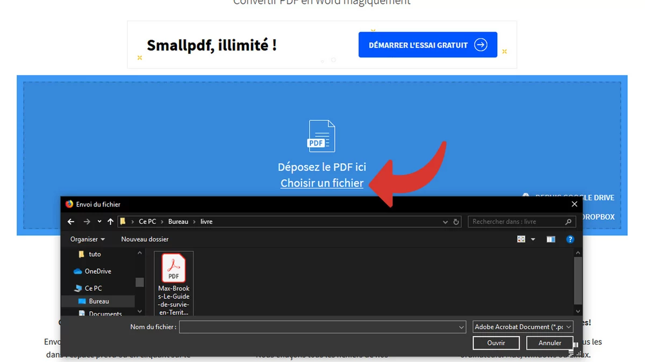Go up one folder level

(x=111, y=221)
